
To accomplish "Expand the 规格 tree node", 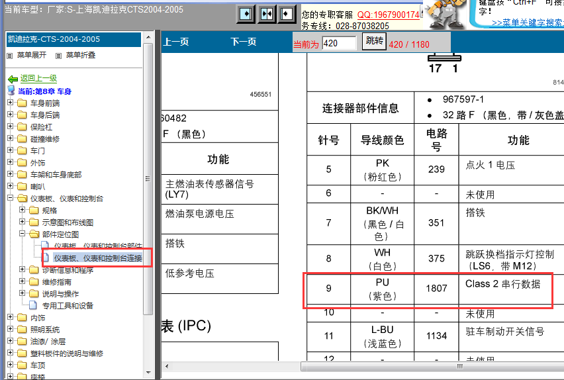I will pos(23,209).
